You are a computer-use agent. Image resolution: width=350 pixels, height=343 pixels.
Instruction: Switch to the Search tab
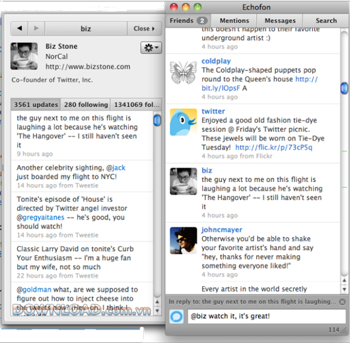tap(326, 20)
